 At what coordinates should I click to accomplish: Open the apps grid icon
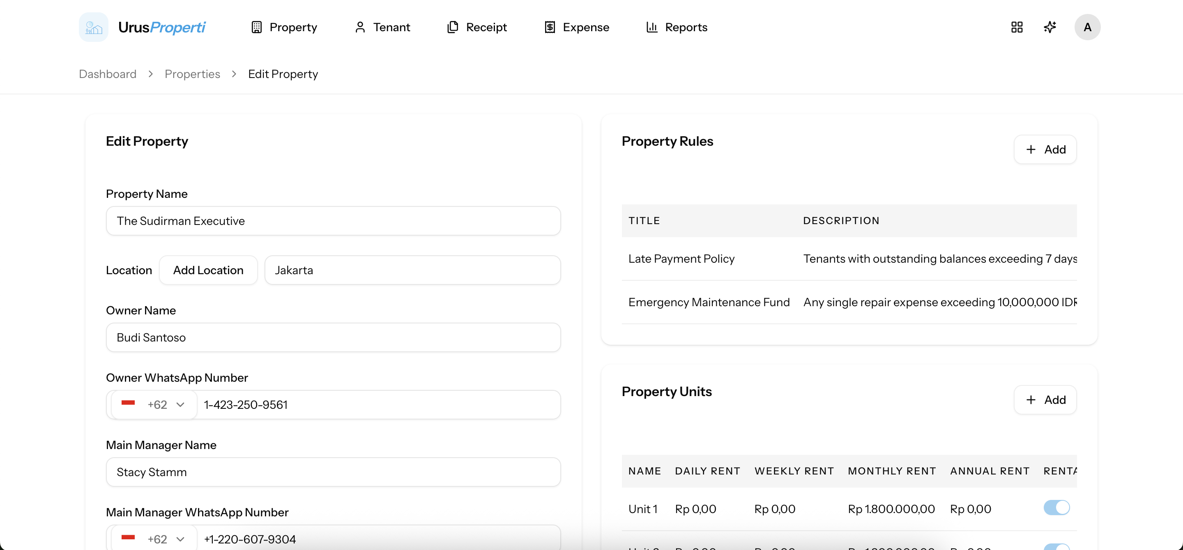[x=1017, y=27]
